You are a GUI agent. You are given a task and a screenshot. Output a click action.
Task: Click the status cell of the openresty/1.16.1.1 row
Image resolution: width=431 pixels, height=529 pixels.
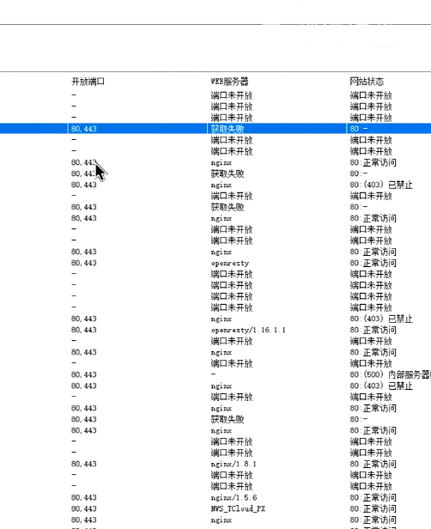[x=373, y=330]
